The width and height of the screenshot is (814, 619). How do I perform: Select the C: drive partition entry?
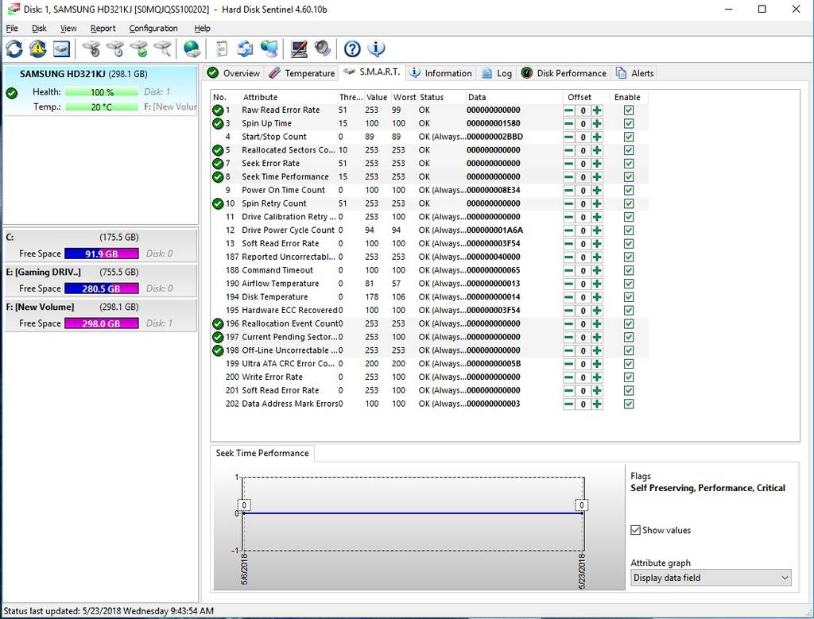(100, 245)
